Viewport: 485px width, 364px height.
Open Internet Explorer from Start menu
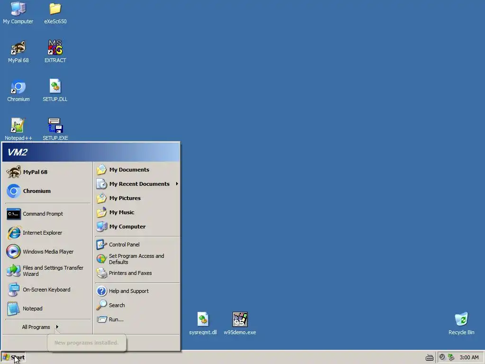pyautogui.click(x=48, y=233)
